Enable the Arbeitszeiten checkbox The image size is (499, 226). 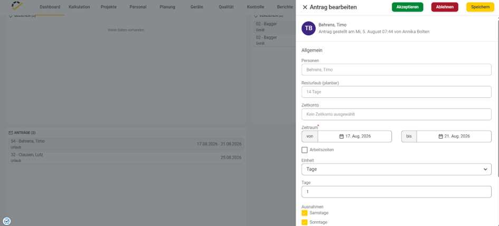[x=305, y=150]
